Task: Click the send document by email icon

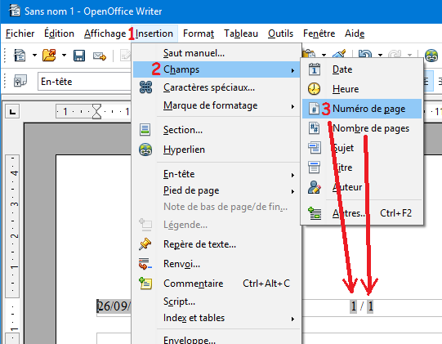Action: pos(99,56)
